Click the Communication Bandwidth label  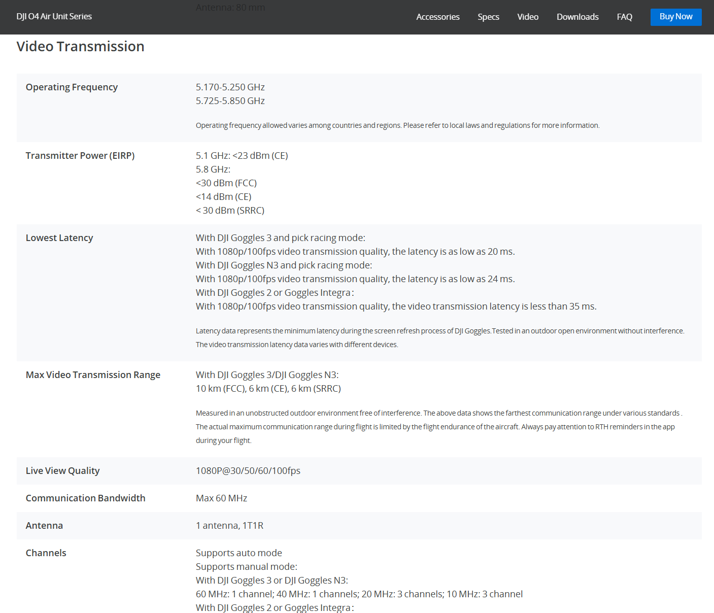pos(85,498)
